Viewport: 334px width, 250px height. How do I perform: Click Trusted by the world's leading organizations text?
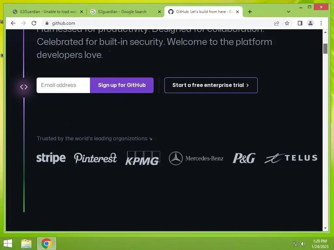(94, 139)
